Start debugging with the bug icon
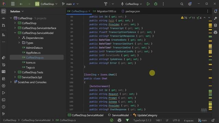The height and width of the screenshot is (123, 219). click(156, 4)
